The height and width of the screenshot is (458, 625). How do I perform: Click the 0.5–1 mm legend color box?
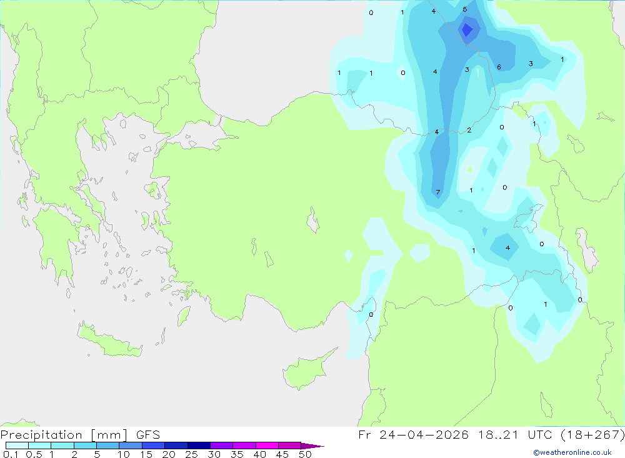coord(40,446)
